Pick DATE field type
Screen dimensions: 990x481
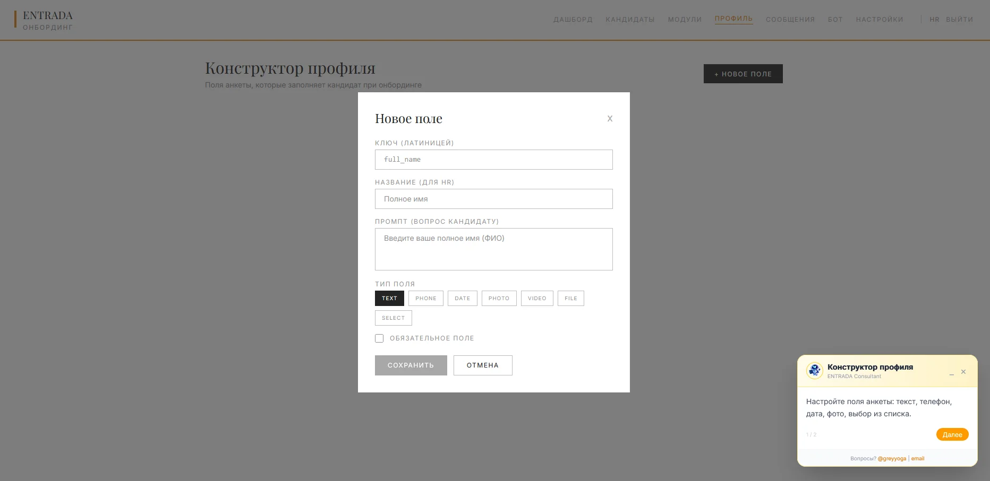tap(463, 299)
